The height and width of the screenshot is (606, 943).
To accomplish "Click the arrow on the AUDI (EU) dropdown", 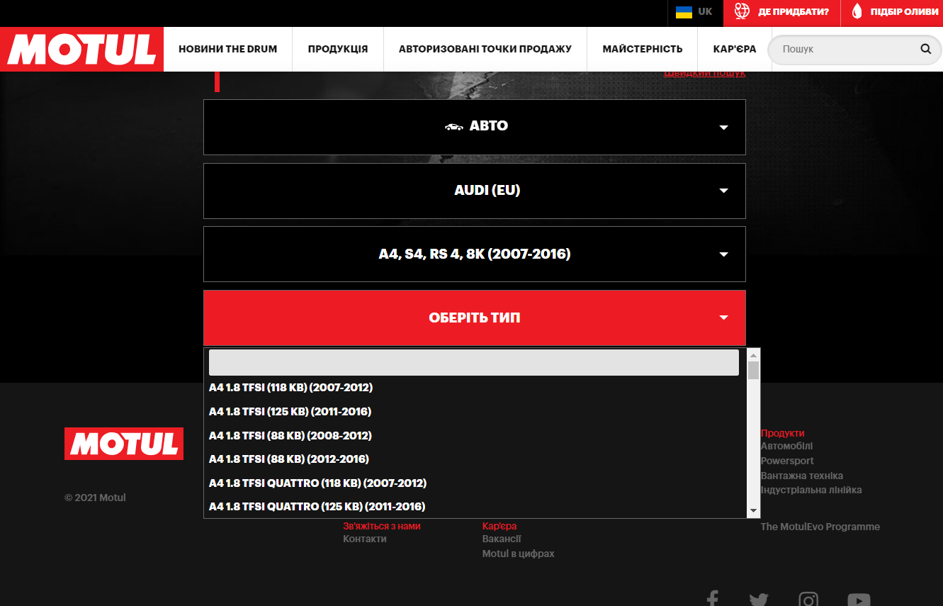I will 724,191.
